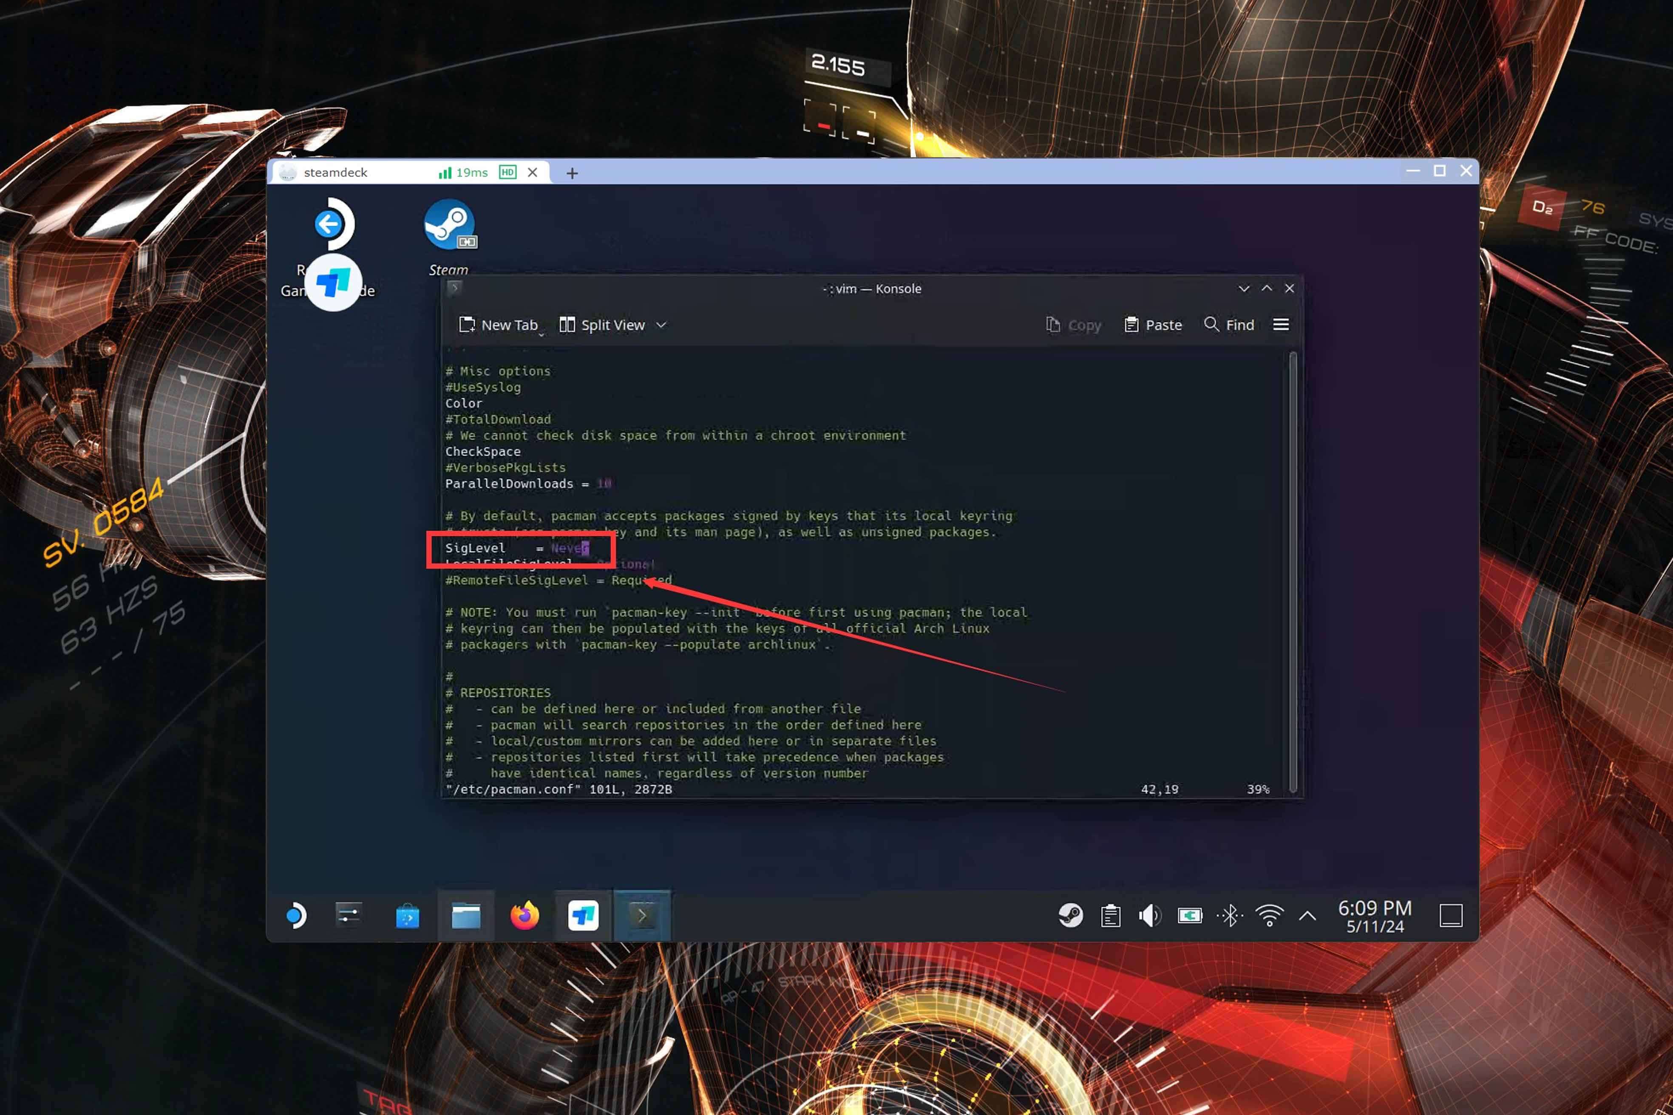Click the Steam tray icon

pos(1071,916)
